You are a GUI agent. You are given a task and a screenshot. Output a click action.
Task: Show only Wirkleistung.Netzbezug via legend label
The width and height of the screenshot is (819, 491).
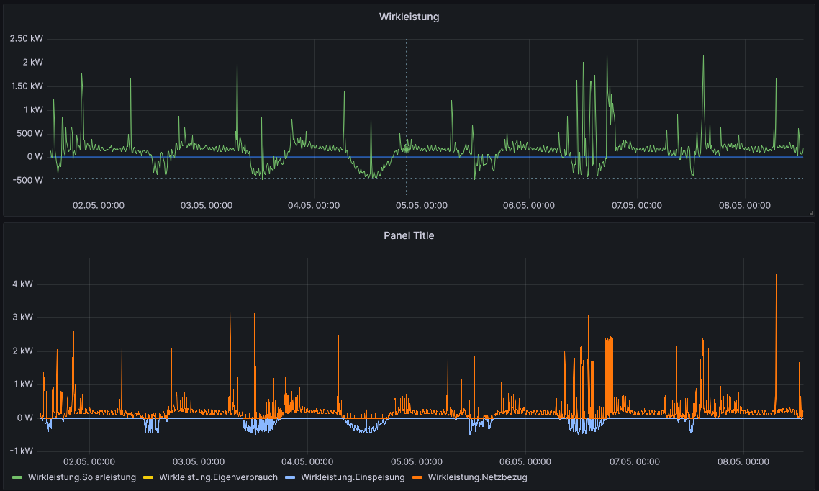click(x=477, y=477)
